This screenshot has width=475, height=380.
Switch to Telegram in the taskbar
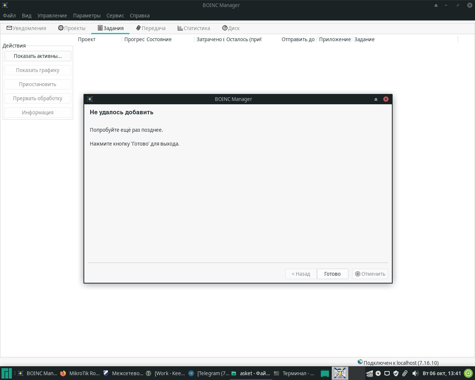(x=209, y=373)
